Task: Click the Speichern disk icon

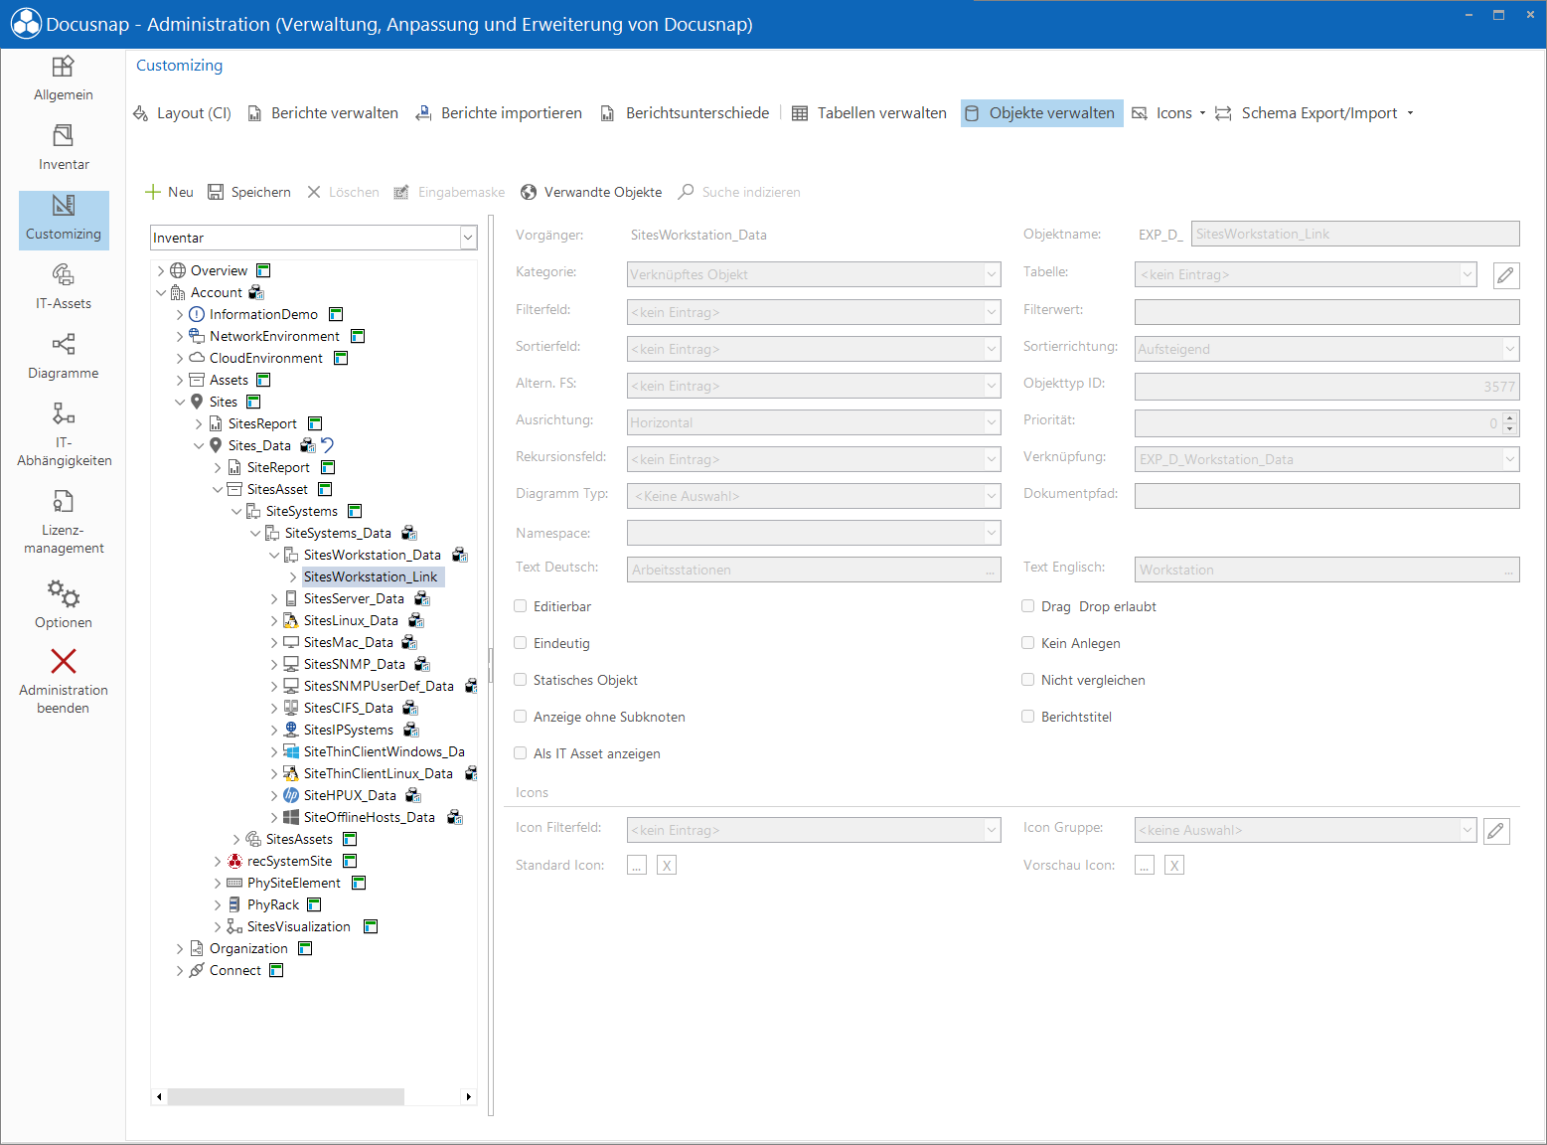Action: (216, 192)
